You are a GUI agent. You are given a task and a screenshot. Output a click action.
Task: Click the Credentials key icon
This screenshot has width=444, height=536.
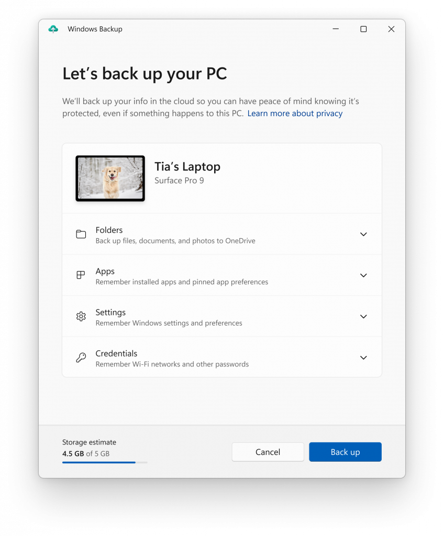click(81, 358)
